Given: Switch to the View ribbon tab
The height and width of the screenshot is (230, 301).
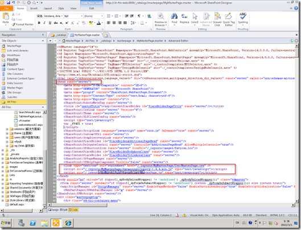Looking at the screenshot, I should click(73, 9).
